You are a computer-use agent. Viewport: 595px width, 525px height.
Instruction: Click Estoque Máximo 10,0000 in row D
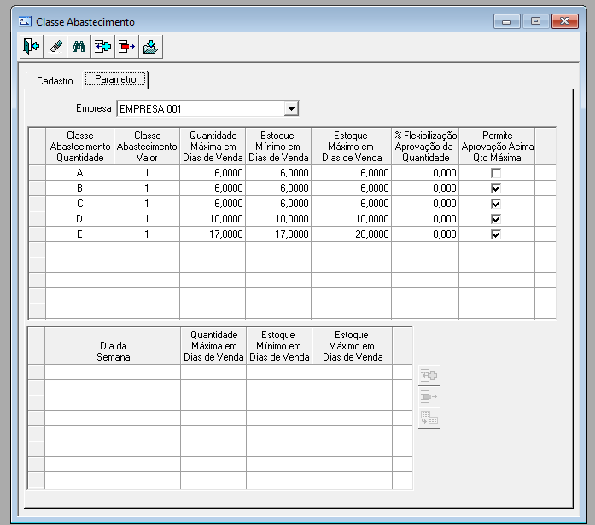point(352,219)
